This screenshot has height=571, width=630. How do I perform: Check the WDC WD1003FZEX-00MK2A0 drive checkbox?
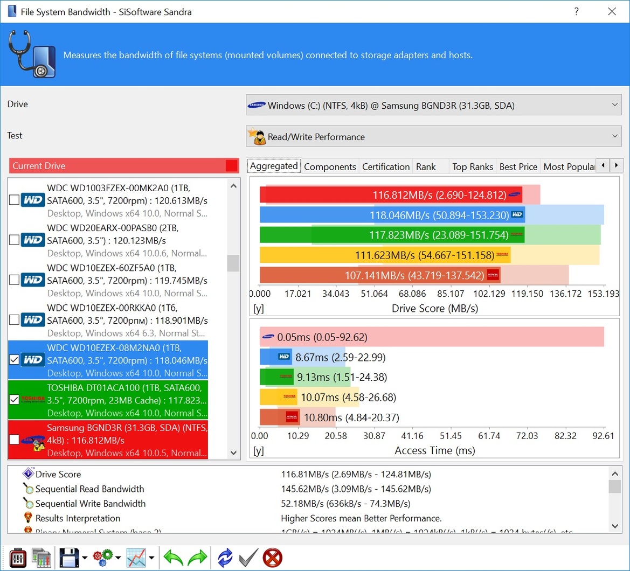14,199
